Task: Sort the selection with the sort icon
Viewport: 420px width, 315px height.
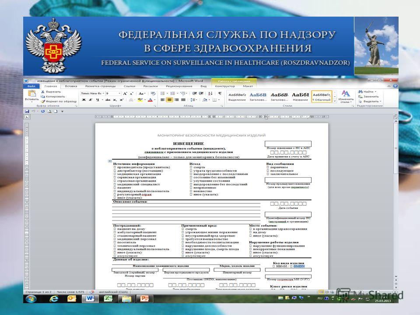Action: click(x=210, y=94)
